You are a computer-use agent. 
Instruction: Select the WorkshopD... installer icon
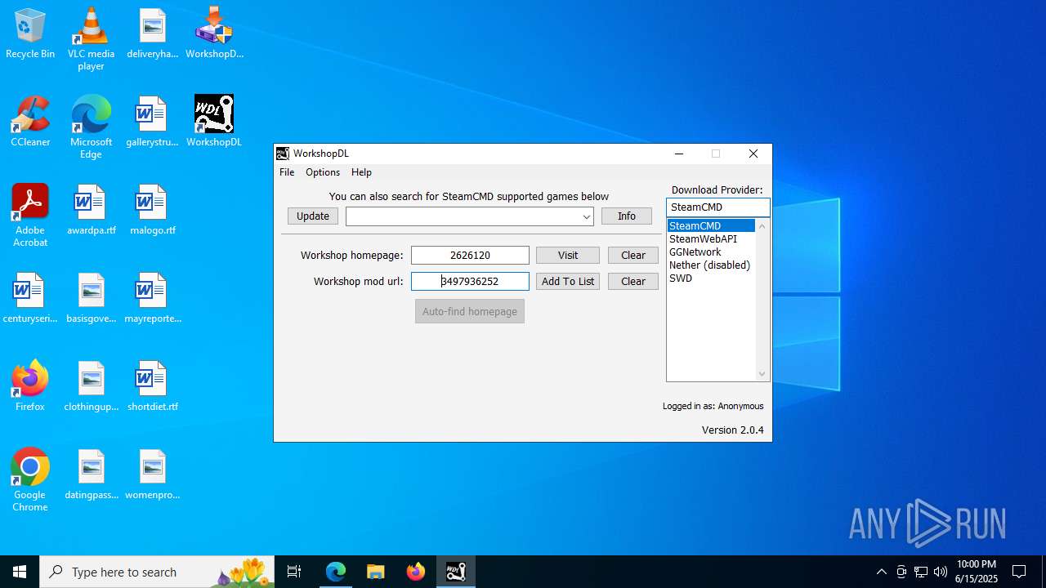pos(214,34)
